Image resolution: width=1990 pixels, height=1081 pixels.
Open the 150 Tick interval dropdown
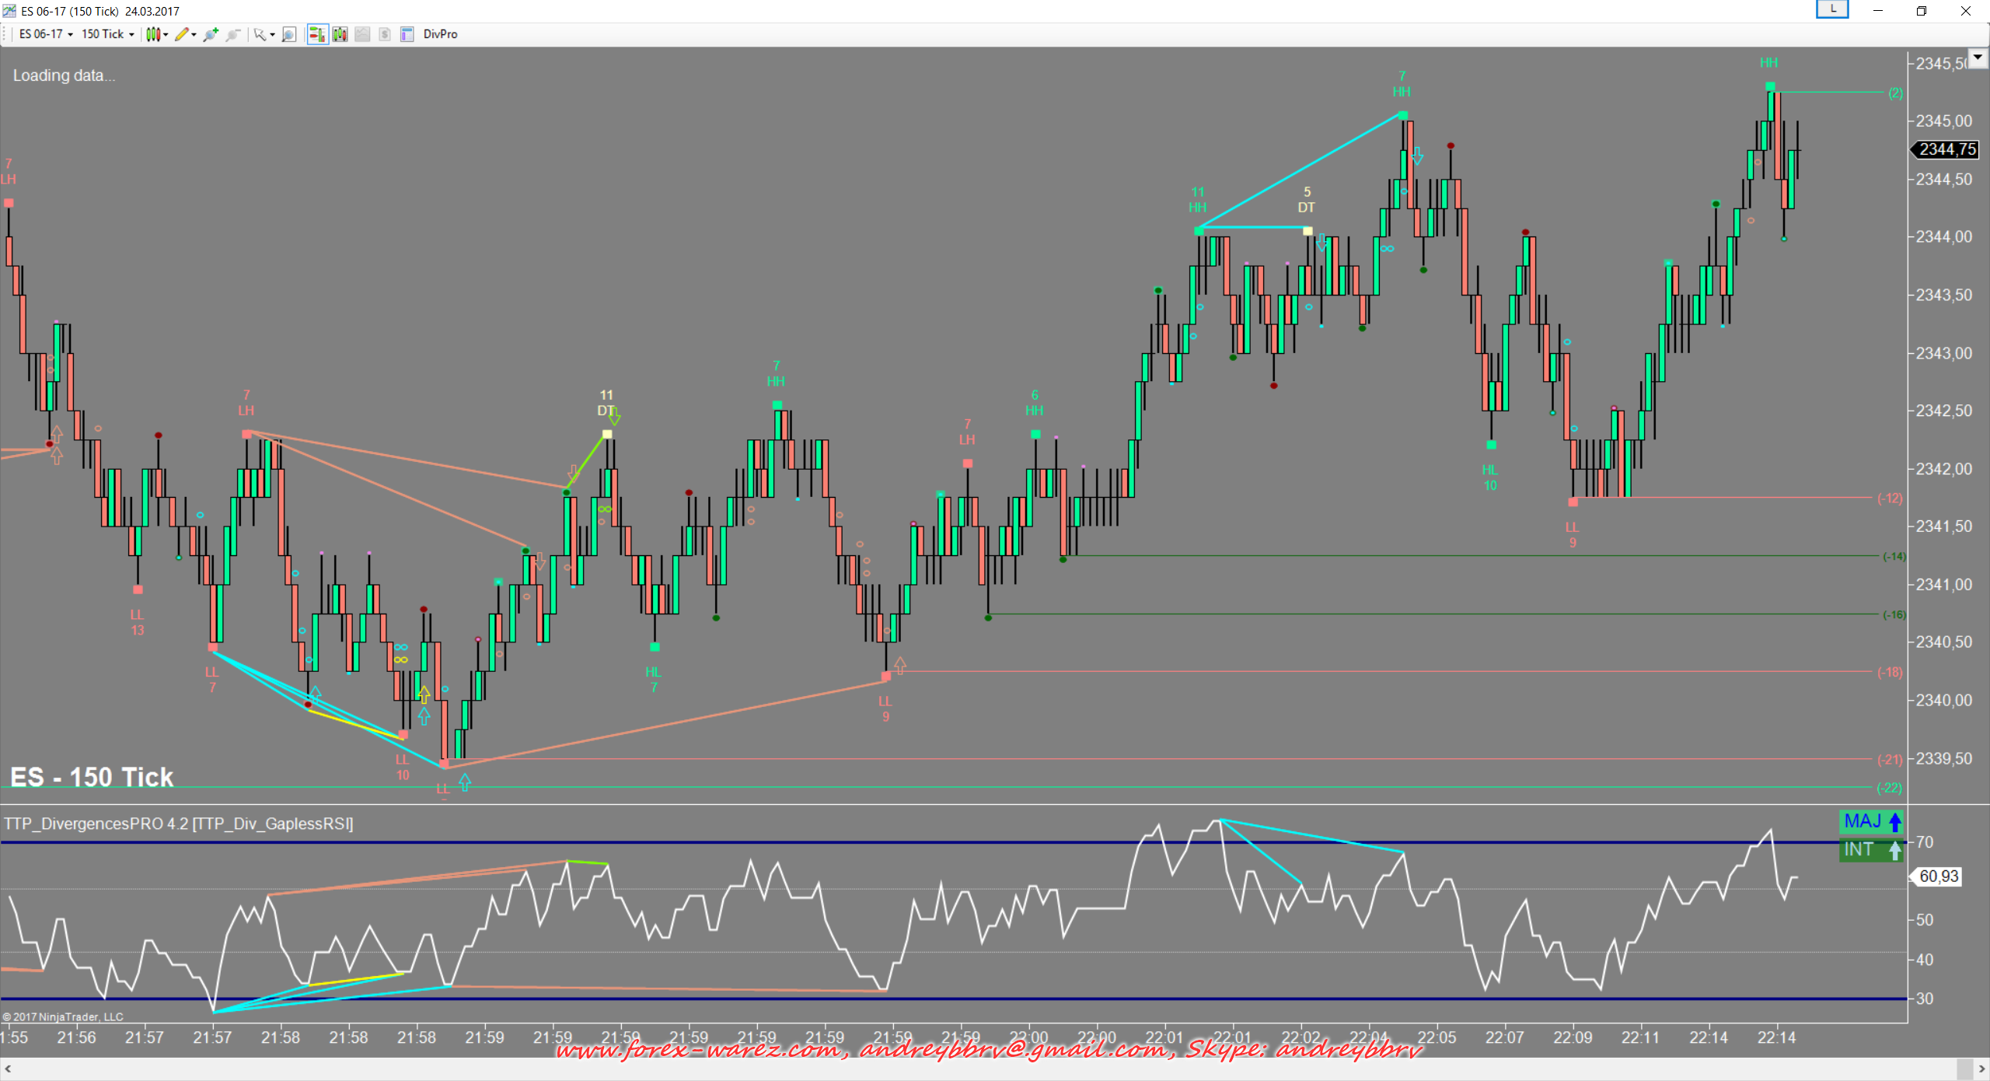click(x=107, y=34)
